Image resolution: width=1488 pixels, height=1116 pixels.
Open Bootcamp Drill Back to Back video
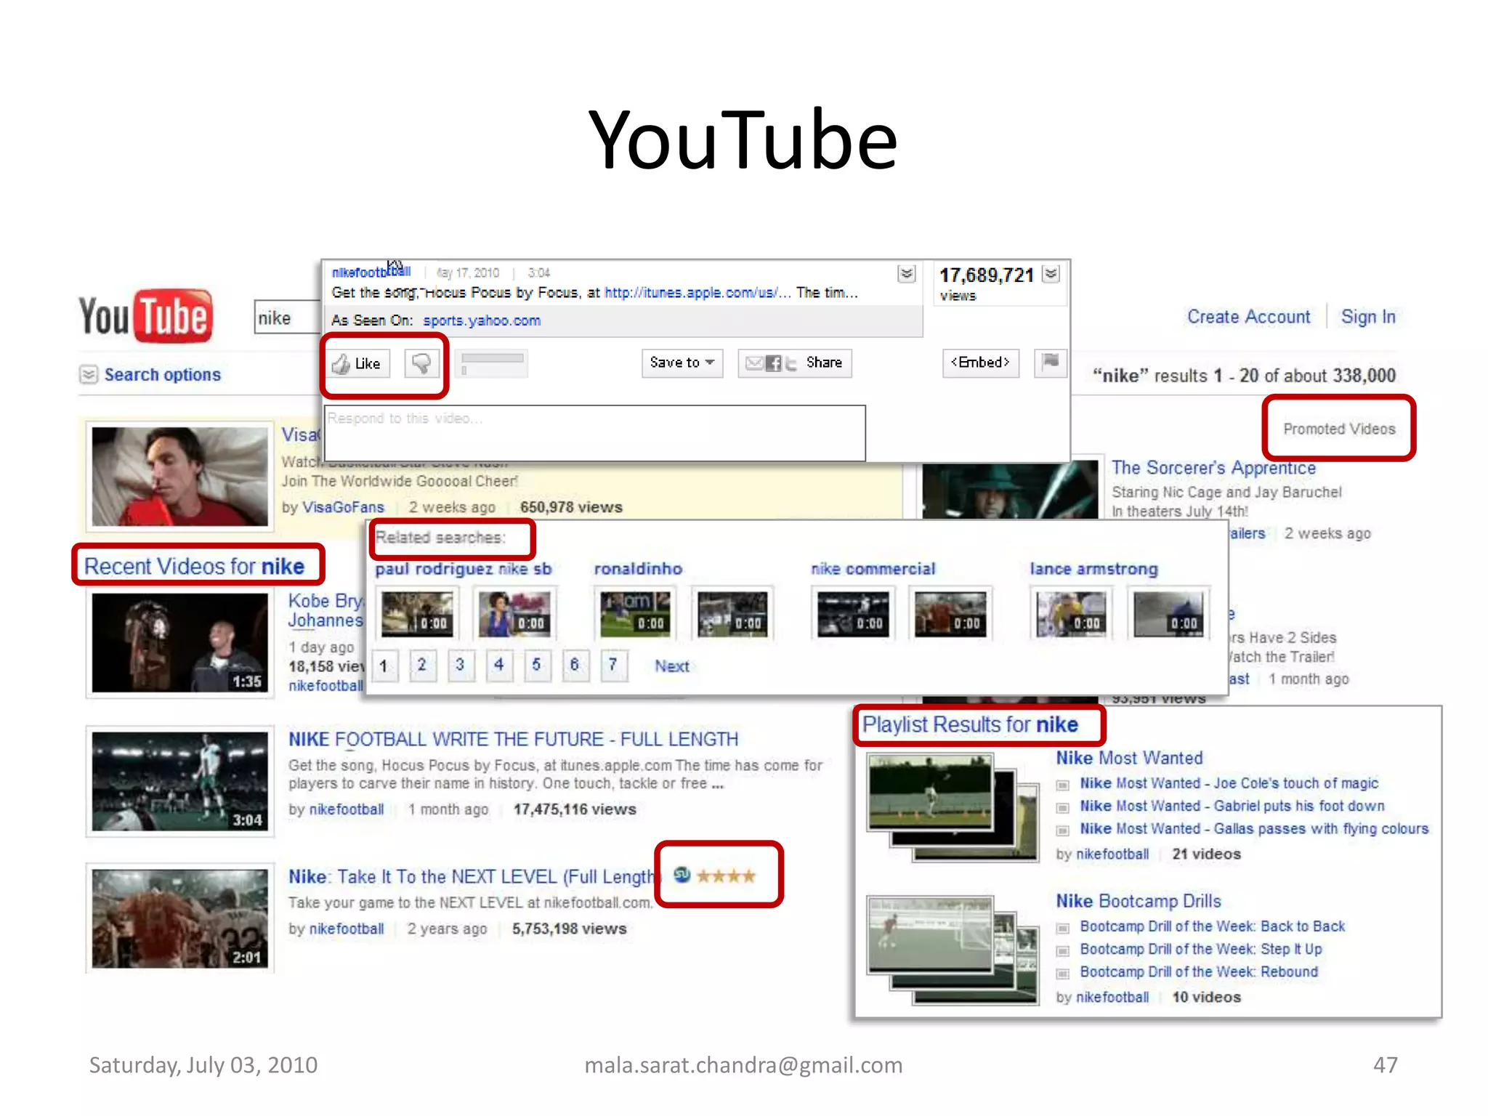1213,926
